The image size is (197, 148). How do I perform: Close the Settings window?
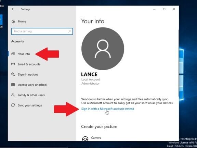coord(174,9)
